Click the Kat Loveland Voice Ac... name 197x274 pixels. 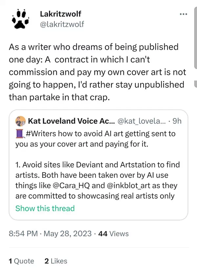pyautogui.click(x=71, y=121)
